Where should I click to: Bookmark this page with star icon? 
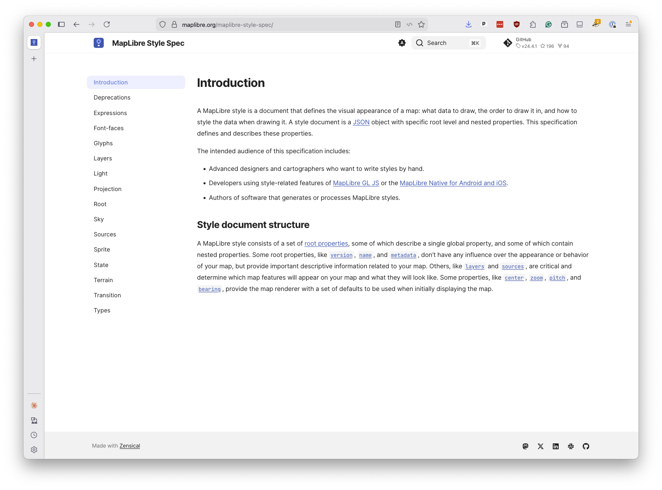(x=421, y=24)
